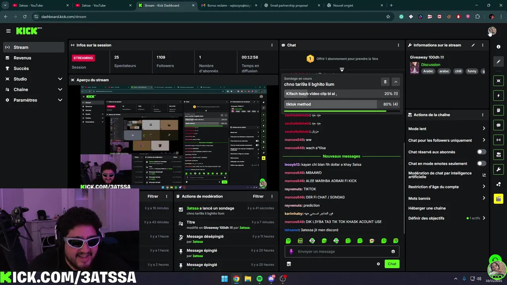Viewport: 507px width, 285px height.
Task: Delete the running poll with trash icon
Action: click(x=385, y=82)
